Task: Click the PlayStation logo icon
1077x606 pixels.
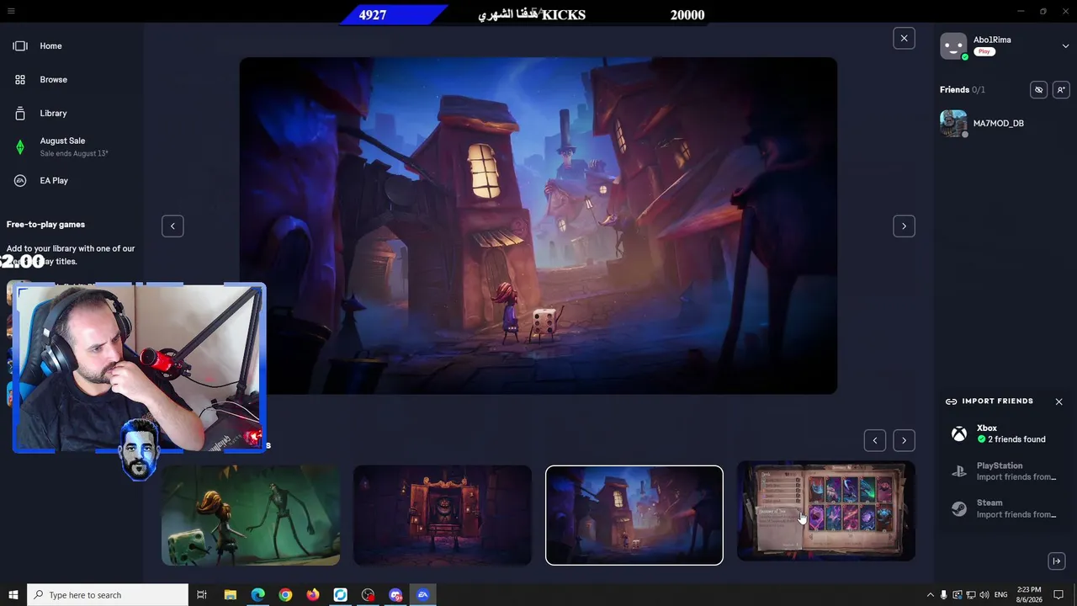Action: 958,471
